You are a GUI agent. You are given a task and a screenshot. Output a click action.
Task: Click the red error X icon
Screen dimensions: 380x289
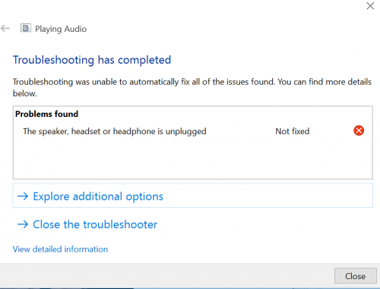(x=359, y=130)
